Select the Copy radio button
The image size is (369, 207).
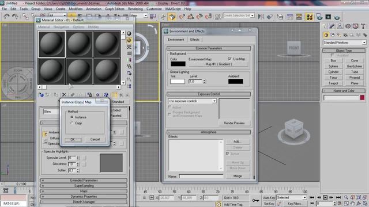point(72,123)
